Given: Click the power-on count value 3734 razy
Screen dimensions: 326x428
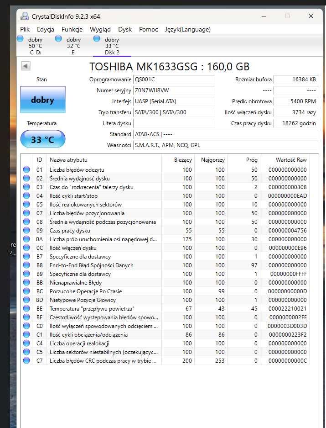Looking at the screenshot, I should coord(296,112).
